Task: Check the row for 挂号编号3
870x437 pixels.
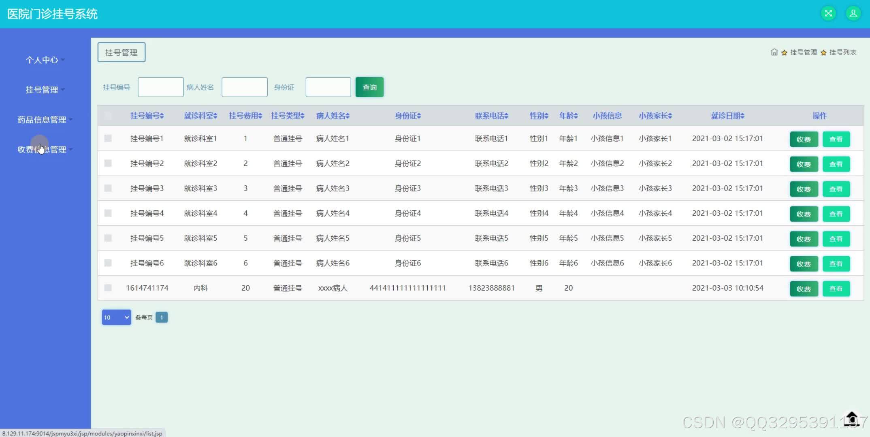Action: (x=108, y=188)
